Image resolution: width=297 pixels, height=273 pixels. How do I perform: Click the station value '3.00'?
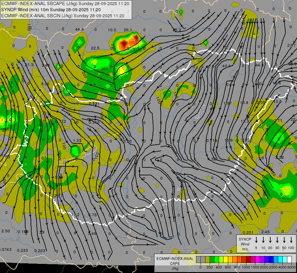click(x=45, y=84)
